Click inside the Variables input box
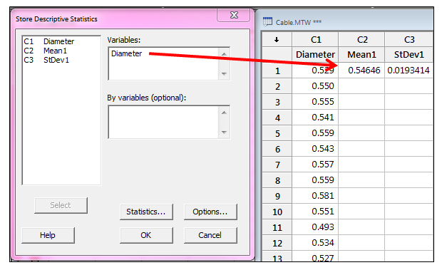This screenshot has width=442, height=270. pyautogui.click(x=163, y=63)
